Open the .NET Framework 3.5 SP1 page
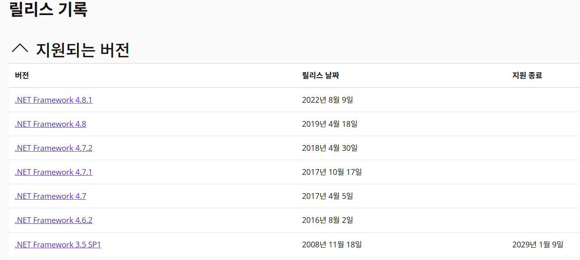 pyautogui.click(x=58, y=244)
